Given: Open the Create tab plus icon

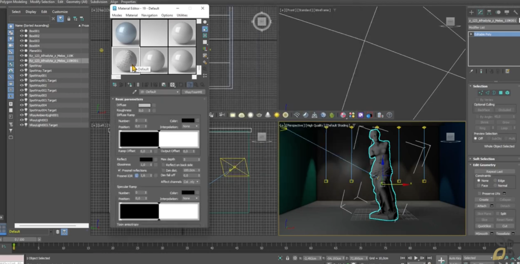Looking at the screenshot, I should click(471, 12).
